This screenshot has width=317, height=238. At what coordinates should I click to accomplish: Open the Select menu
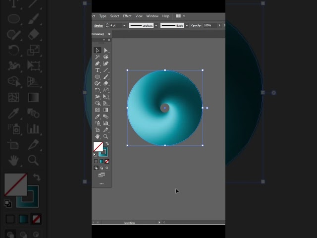(x=114, y=16)
